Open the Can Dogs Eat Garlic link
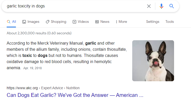This screenshot has width=191, height=102. (75, 95)
